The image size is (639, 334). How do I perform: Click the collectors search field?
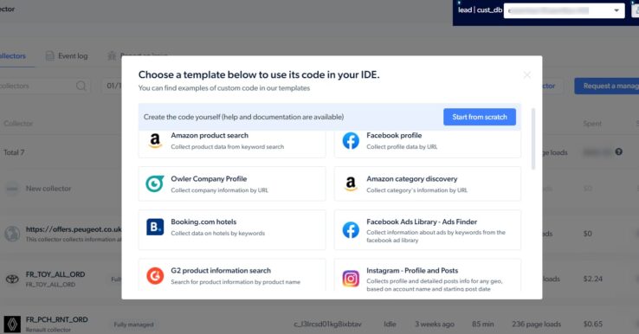pyautogui.click(x=45, y=86)
